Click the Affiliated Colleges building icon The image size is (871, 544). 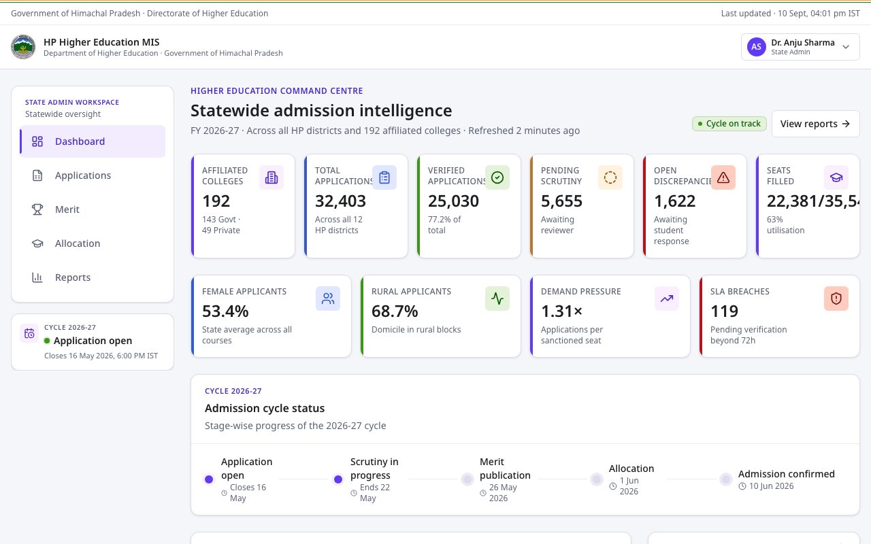(272, 177)
